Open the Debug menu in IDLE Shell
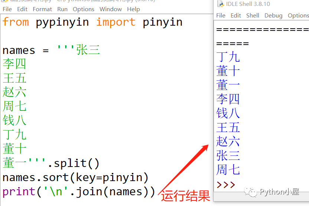The image size is (309, 206). (273, 15)
